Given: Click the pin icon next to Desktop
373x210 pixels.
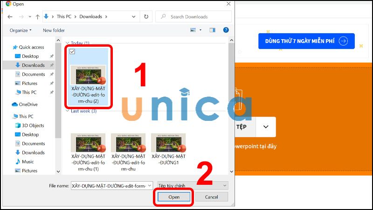Looking at the screenshot, I should pyautogui.click(x=52, y=56).
